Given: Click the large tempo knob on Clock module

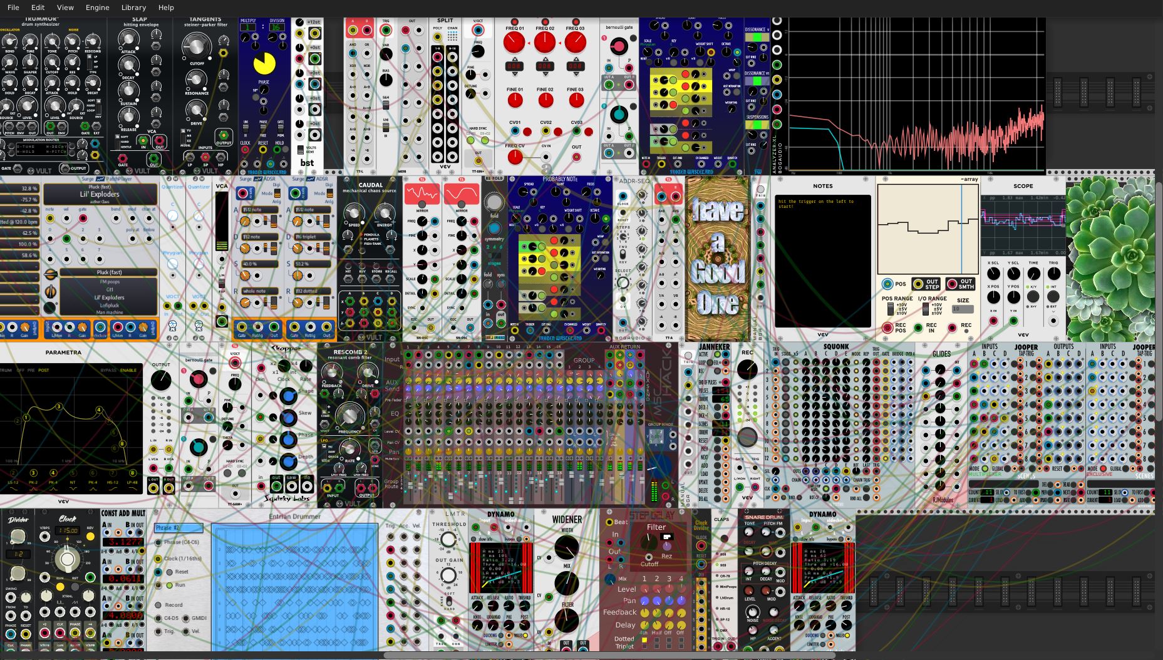Looking at the screenshot, I should (66, 560).
